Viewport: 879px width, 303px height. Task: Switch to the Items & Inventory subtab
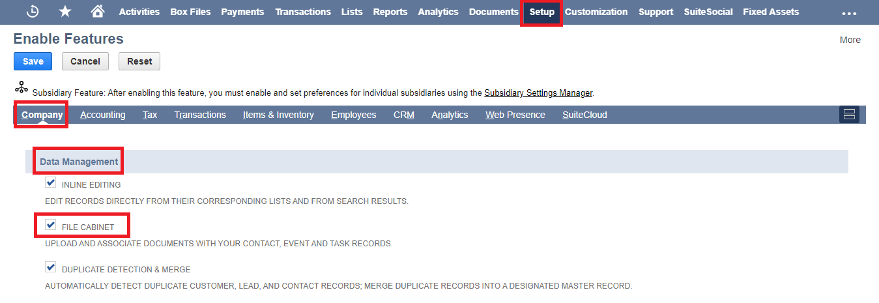(x=278, y=115)
